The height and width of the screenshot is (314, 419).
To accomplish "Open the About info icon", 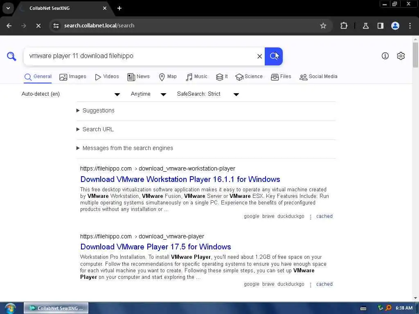I will click(x=385, y=56).
